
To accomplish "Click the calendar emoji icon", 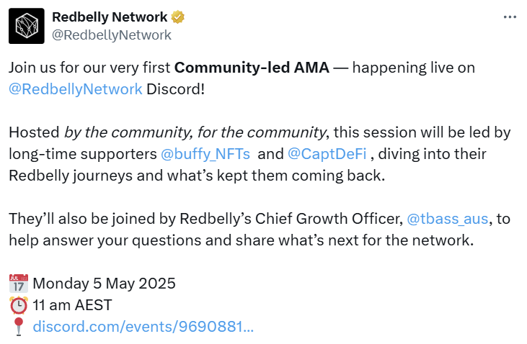I will coord(19,284).
